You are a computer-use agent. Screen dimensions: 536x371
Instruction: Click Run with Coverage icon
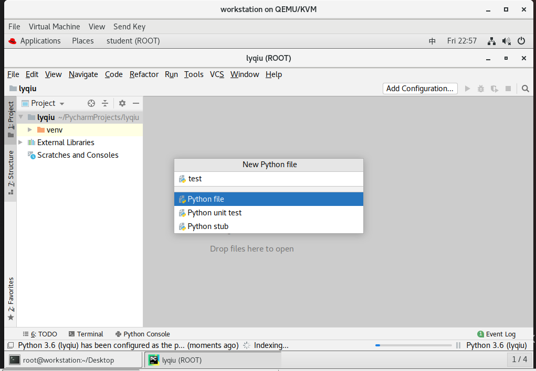[495, 89]
